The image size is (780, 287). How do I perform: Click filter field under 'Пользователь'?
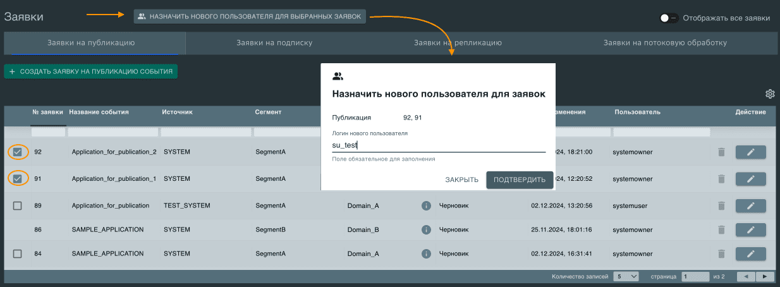click(x=662, y=132)
